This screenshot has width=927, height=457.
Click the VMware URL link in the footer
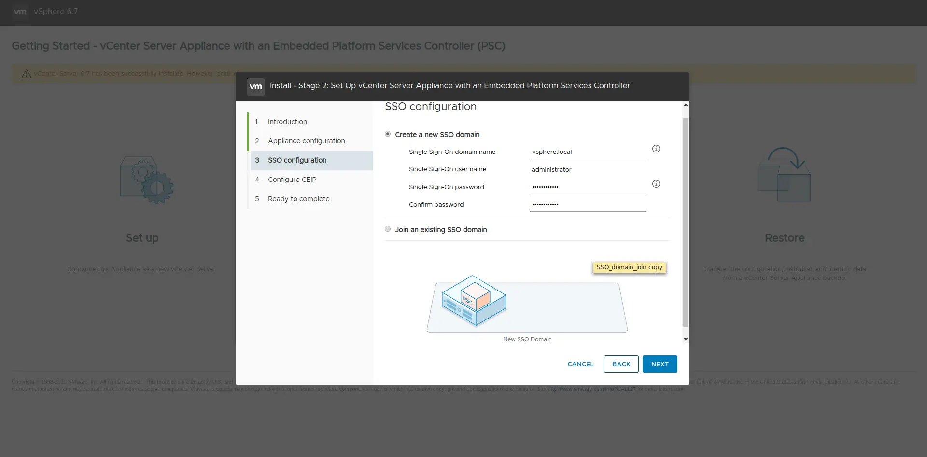(x=591, y=389)
